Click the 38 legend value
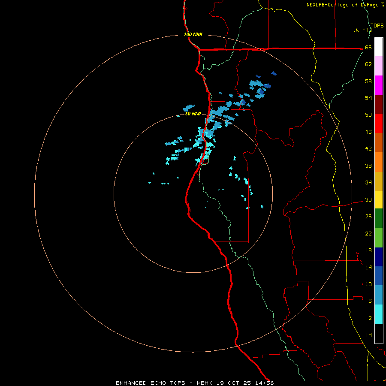The image size is (386, 386). (x=368, y=166)
